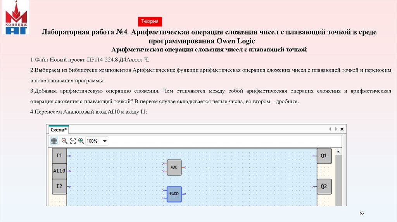The height and width of the screenshot is (222, 397).
Task: Click the Q2 block input pin
Action: 314,186
